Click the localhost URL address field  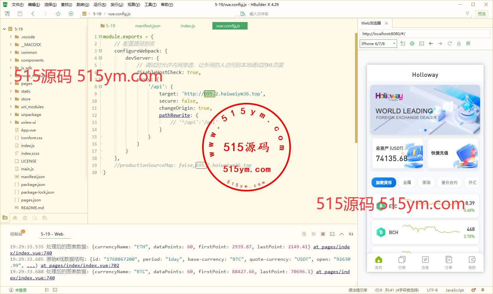(425, 34)
